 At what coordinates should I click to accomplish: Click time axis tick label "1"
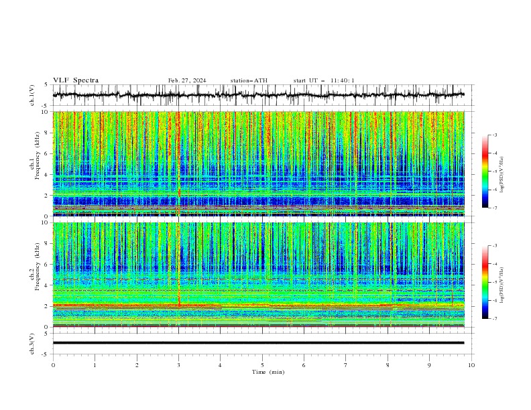(95, 365)
